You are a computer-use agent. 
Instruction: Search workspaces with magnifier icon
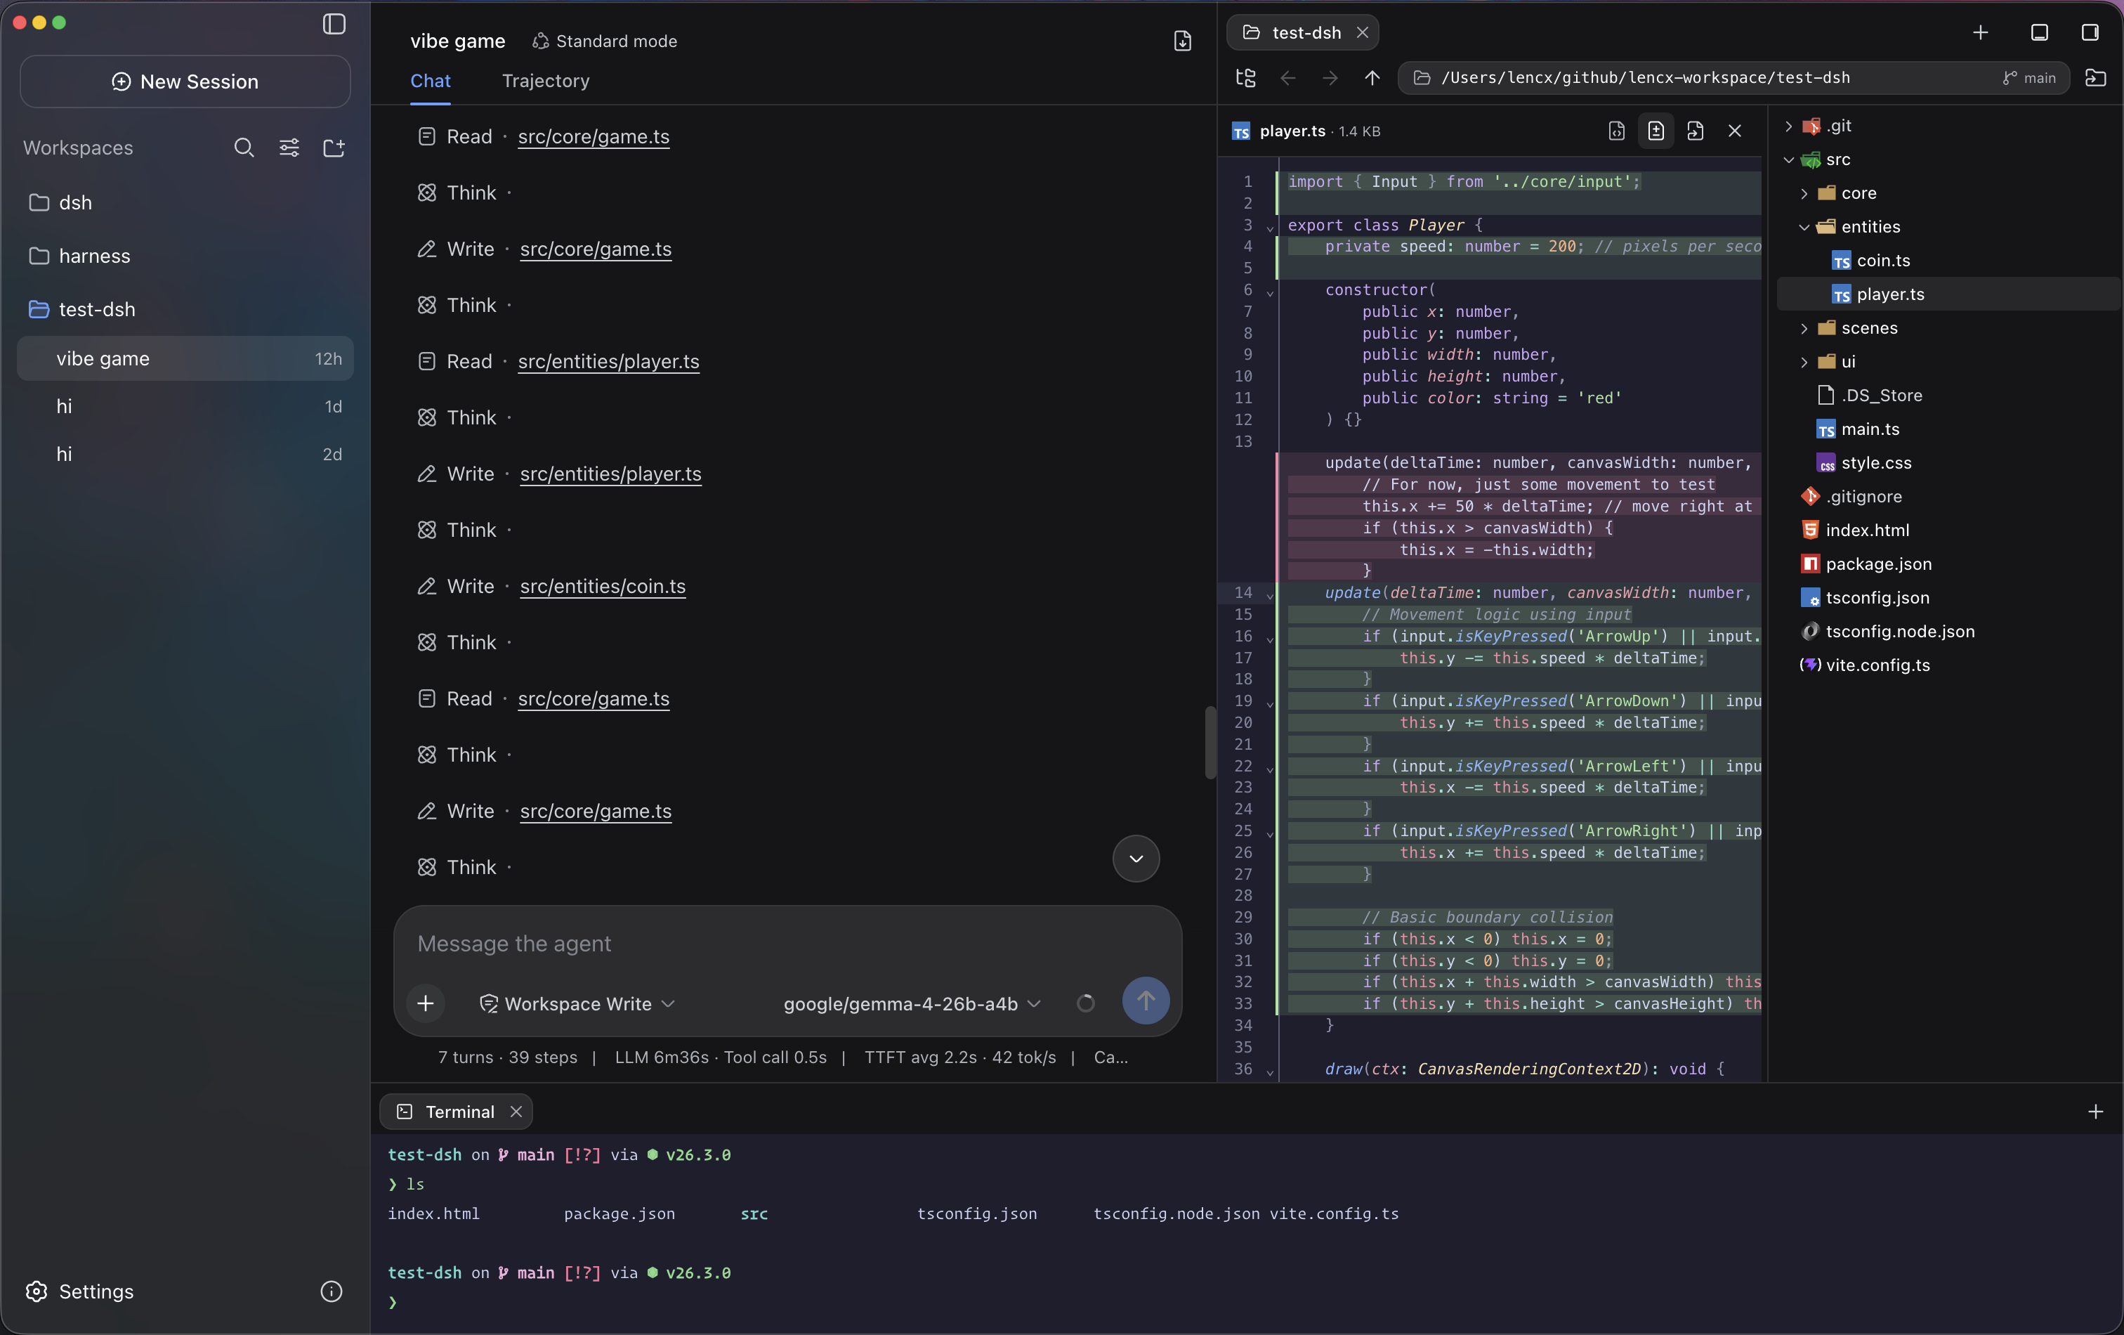(x=244, y=148)
